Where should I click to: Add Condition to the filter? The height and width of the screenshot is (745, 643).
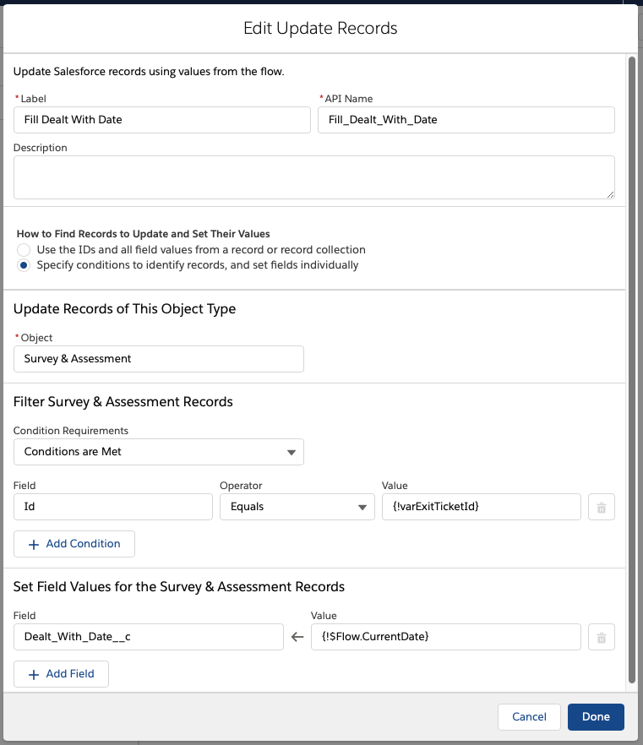click(x=74, y=544)
